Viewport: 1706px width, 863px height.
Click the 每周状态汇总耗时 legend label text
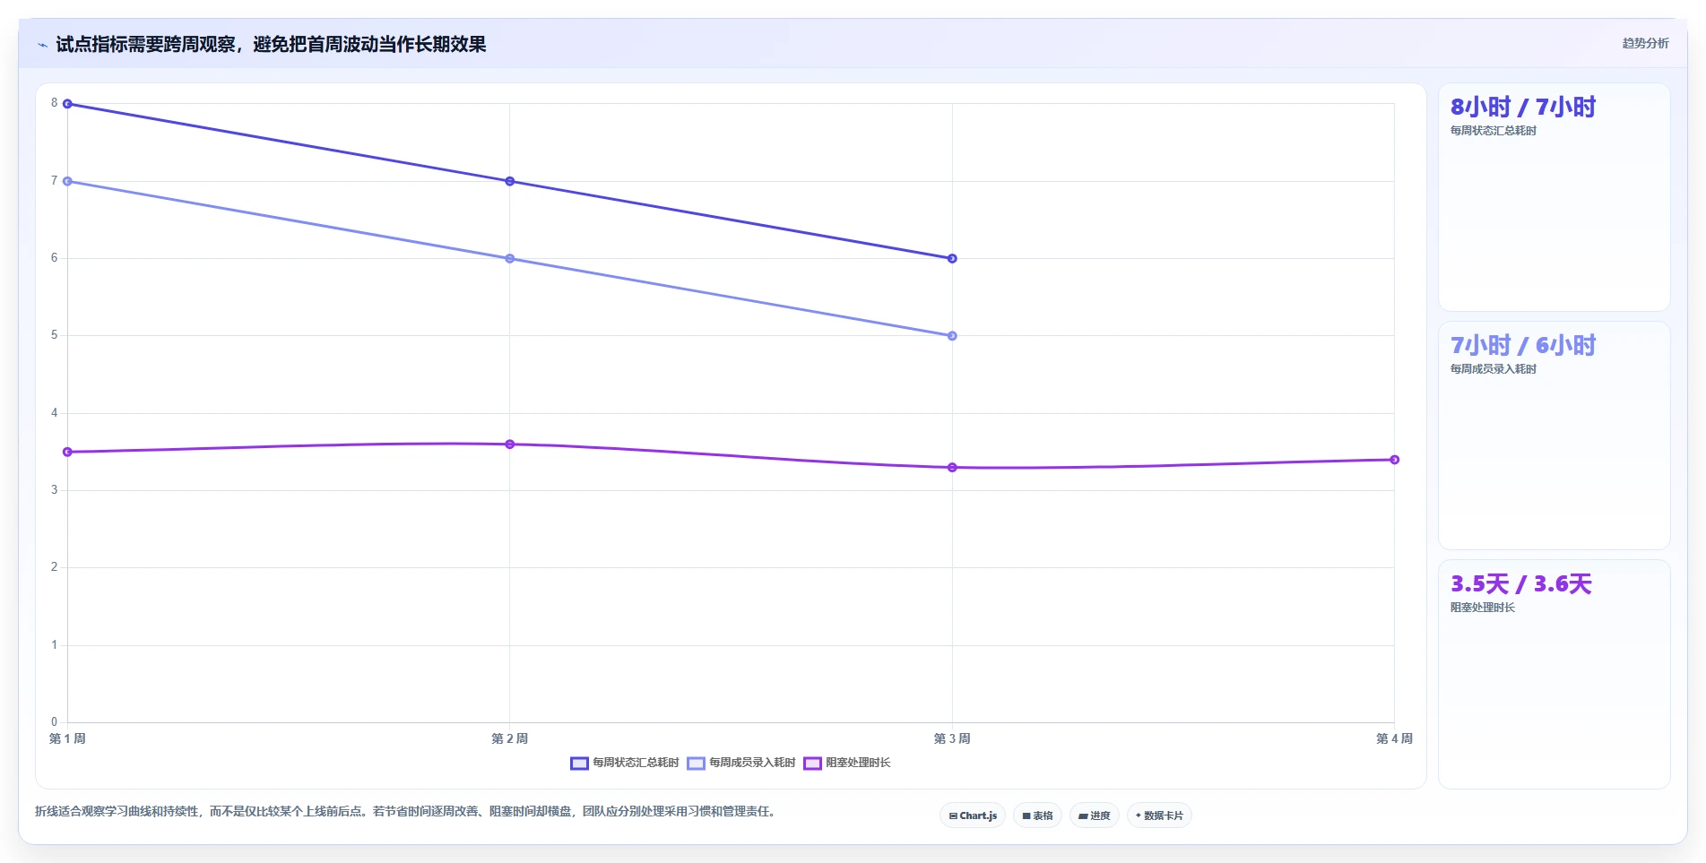click(x=636, y=763)
